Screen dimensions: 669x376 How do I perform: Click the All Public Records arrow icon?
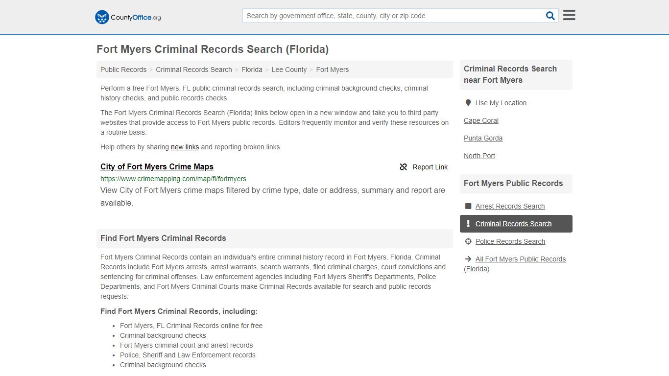[x=468, y=259]
